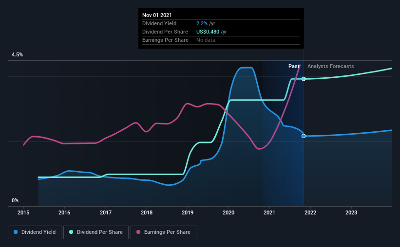Click the US$0.480 dividend per share value
400x247 pixels.
208,32
